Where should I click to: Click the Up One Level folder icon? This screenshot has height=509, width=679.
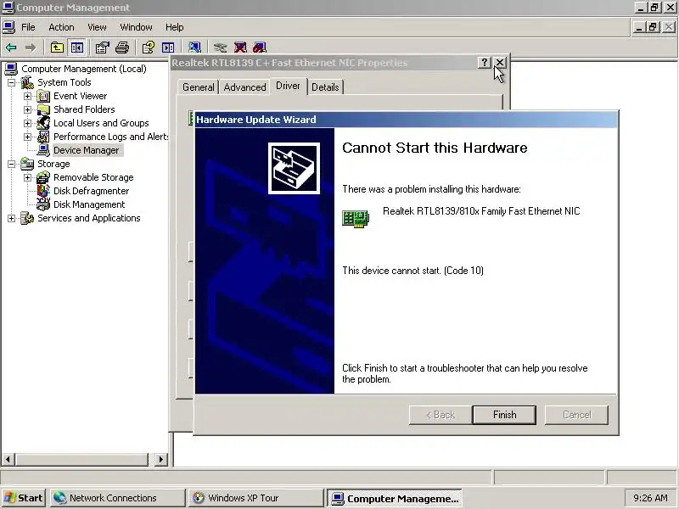[x=57, y=48]
